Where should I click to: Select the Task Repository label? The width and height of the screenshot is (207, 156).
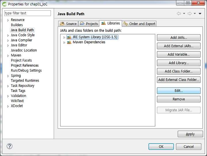(x=23, y=86)
